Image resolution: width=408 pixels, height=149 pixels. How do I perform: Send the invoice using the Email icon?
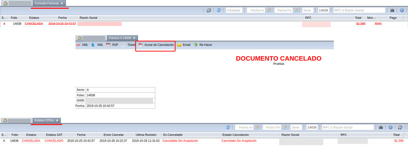point(184,45)
